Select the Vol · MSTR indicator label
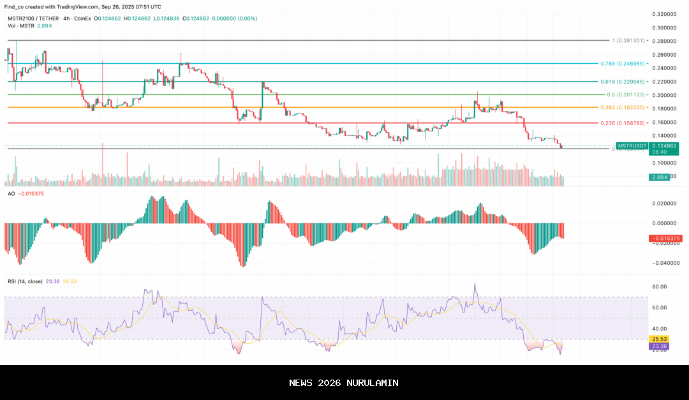The height and width of the screenshot is (400, 689). (20, 26)
